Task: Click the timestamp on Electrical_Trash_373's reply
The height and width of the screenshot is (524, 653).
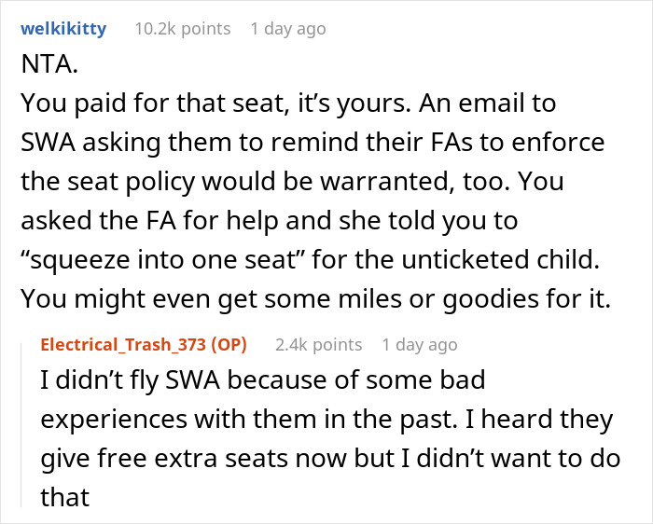Action: 420,345
